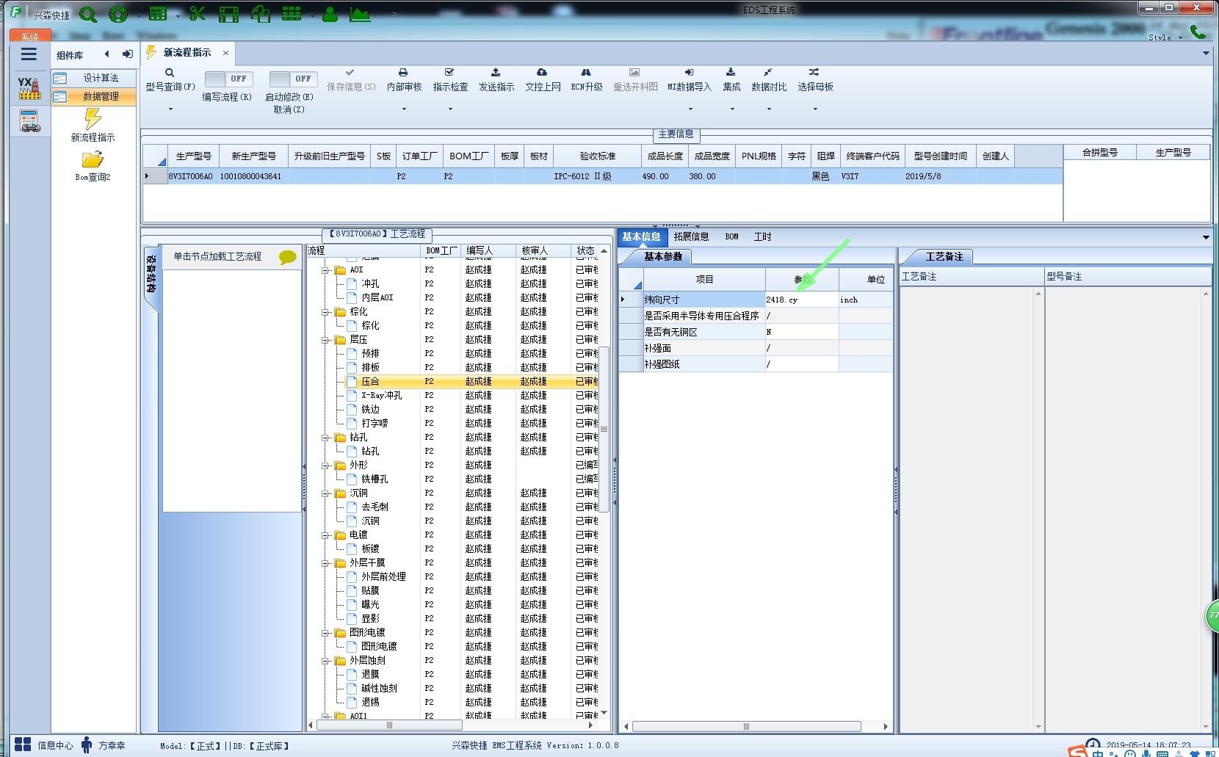The height and width of the screenshot is (757, 1219).
Task: Click 选择母板 shuffle toolbar button
Action: point(815,80)
